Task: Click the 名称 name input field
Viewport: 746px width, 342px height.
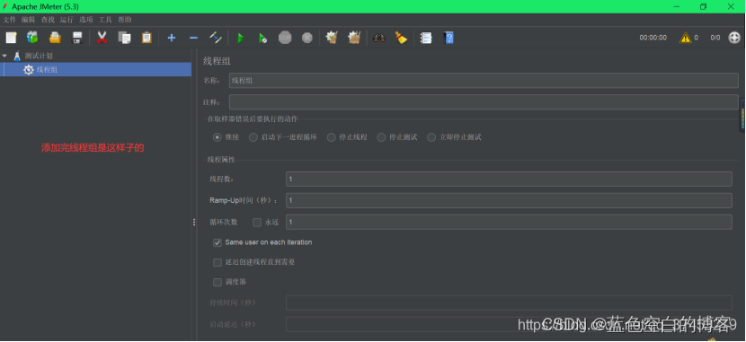Action: click(x=484, y=81)
